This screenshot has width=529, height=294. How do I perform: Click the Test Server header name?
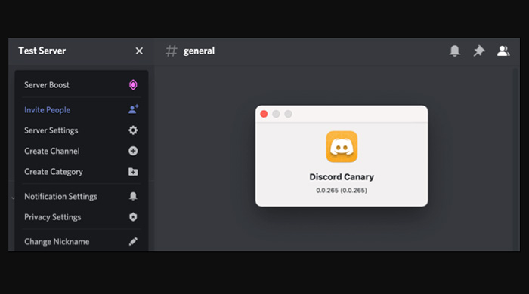[42, 51]
